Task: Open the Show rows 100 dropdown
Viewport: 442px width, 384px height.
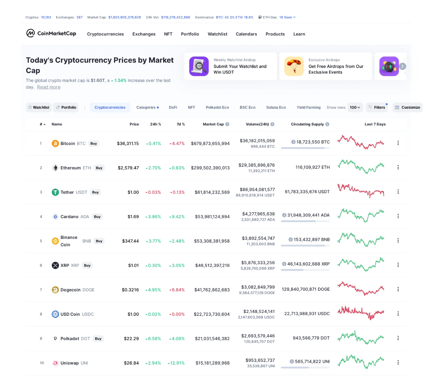Action: point(355,107)
